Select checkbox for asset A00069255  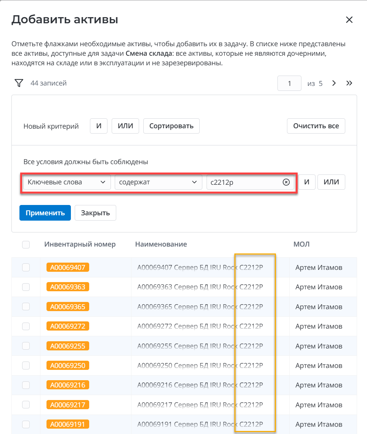coord(26,346)
